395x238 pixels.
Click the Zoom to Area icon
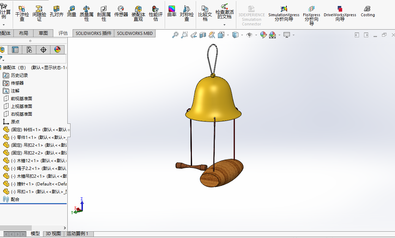[x=184, y=35]
